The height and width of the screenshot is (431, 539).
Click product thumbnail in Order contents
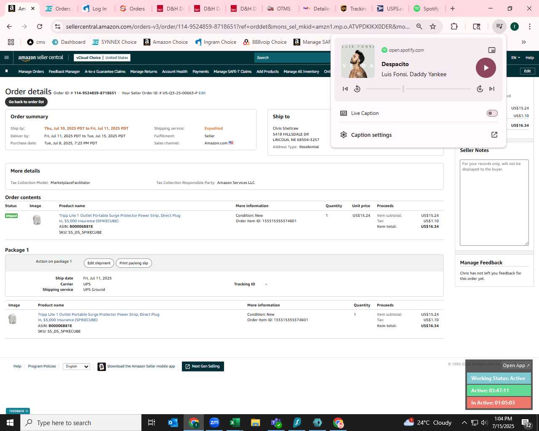tap(37, 220)
